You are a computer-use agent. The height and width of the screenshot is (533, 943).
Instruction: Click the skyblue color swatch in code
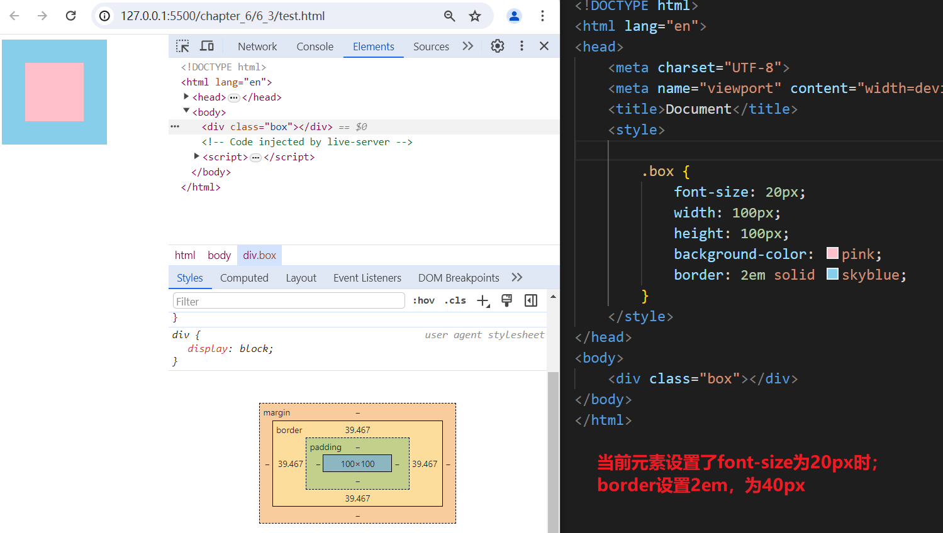[832, 274]
